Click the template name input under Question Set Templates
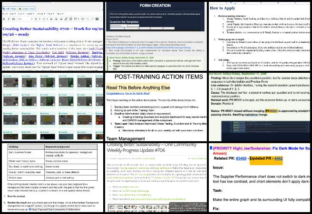Image resolution: width=312 pixels, height=214 pixels. click(118, 26)
